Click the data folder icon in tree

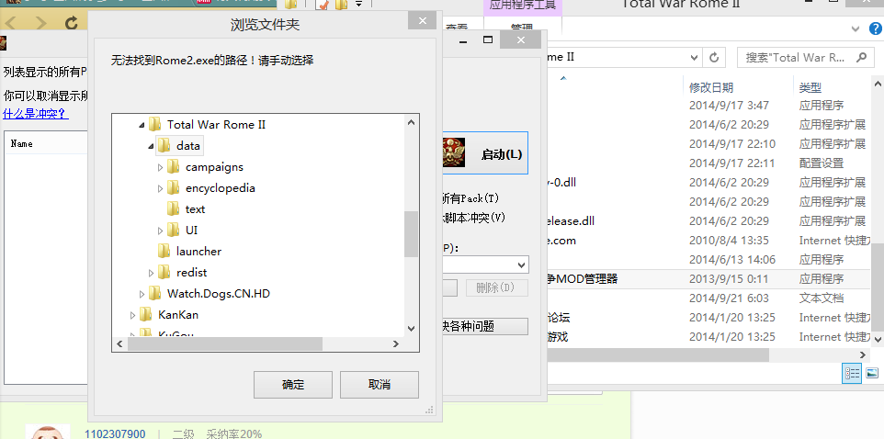click(164, 146)
